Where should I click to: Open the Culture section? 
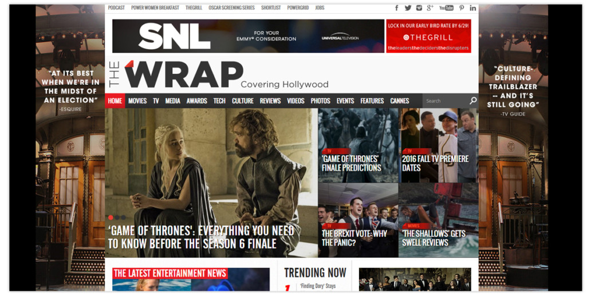tap(243, 101)
